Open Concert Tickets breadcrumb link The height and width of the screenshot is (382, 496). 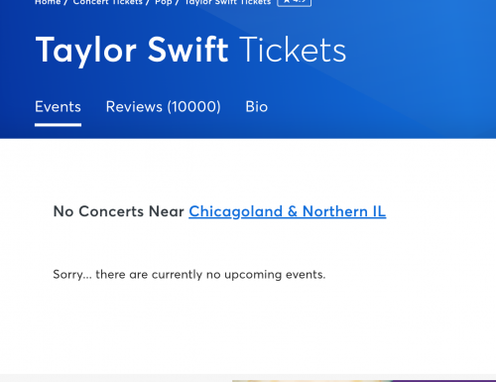pos(107,2)
